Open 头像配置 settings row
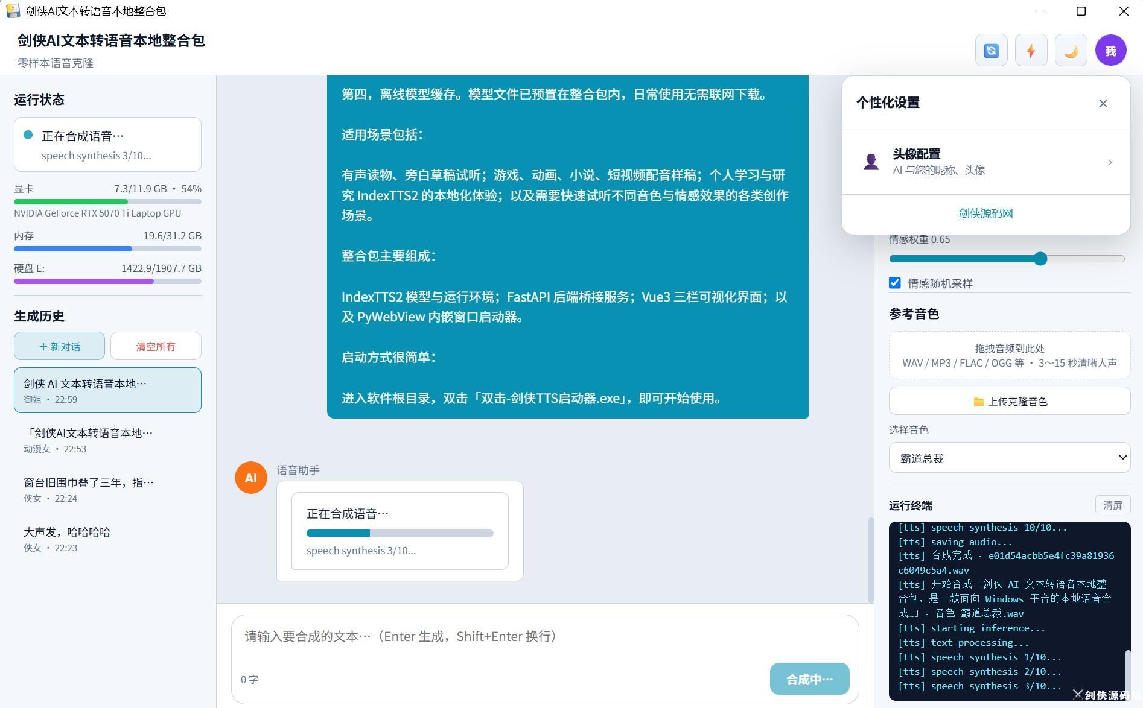Viewport: 1143px width, 708px height. pos(985,162)
